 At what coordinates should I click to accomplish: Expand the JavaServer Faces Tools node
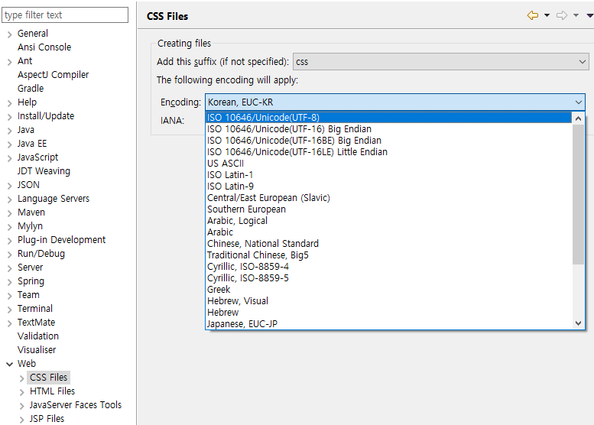22,406
